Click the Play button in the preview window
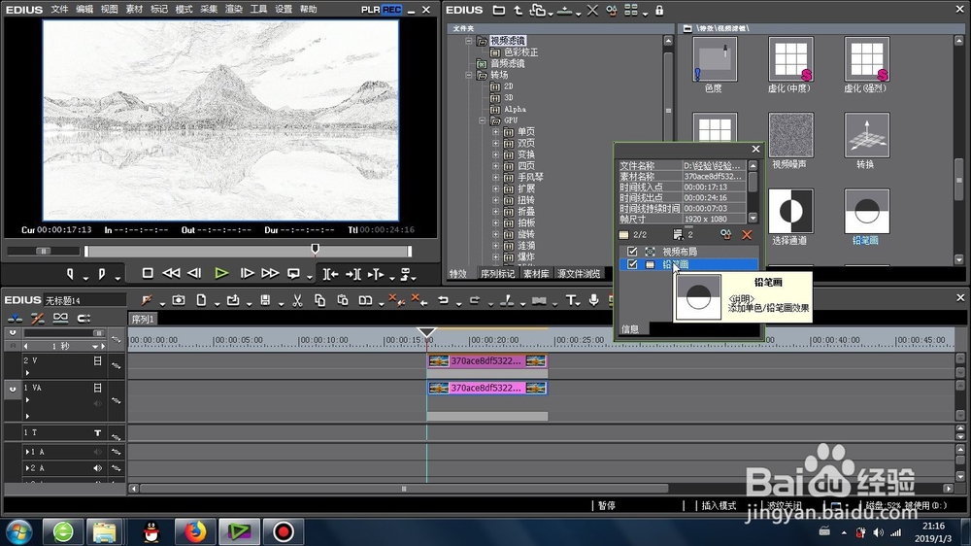971x546 pixels. (221, 273)
